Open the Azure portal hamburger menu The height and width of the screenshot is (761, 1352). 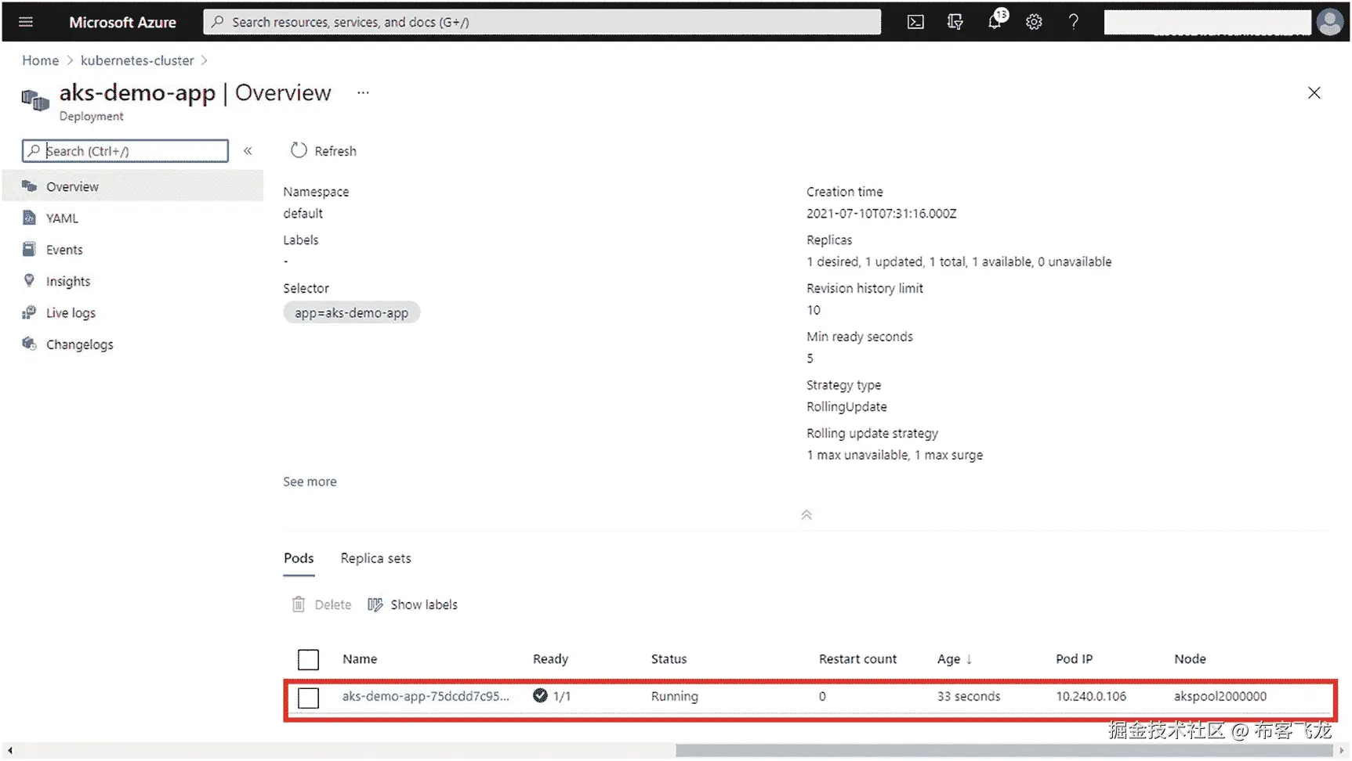pos(26,22)
